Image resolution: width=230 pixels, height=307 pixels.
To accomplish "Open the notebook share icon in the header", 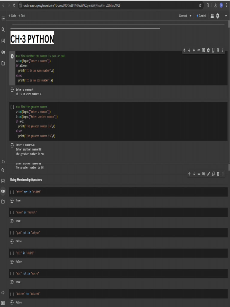I will (x=212, y=16).
